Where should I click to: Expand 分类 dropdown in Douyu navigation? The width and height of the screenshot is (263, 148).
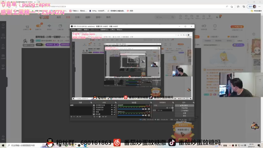[x=78, y=17]
